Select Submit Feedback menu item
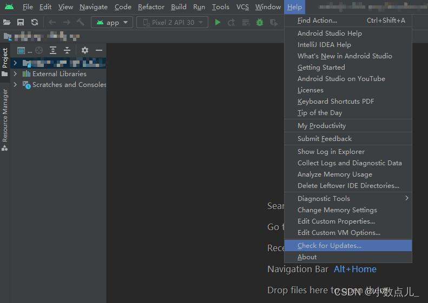 [348, 139]
